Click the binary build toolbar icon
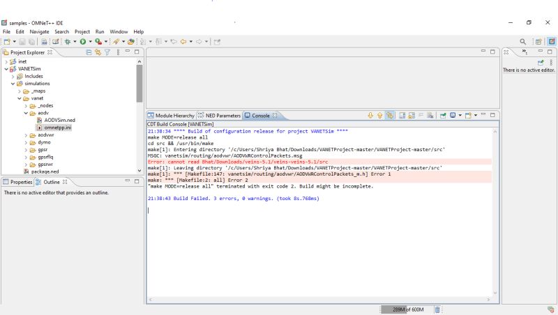 click(x=44, y=42)
